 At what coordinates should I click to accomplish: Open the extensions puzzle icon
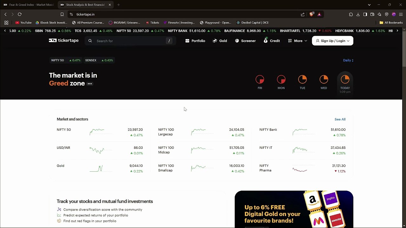tap(351, 14)
